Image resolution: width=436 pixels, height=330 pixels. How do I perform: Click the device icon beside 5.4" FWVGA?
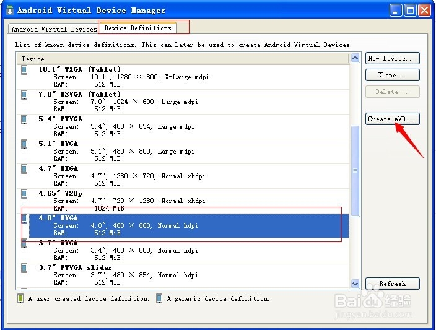coord(24,119)
